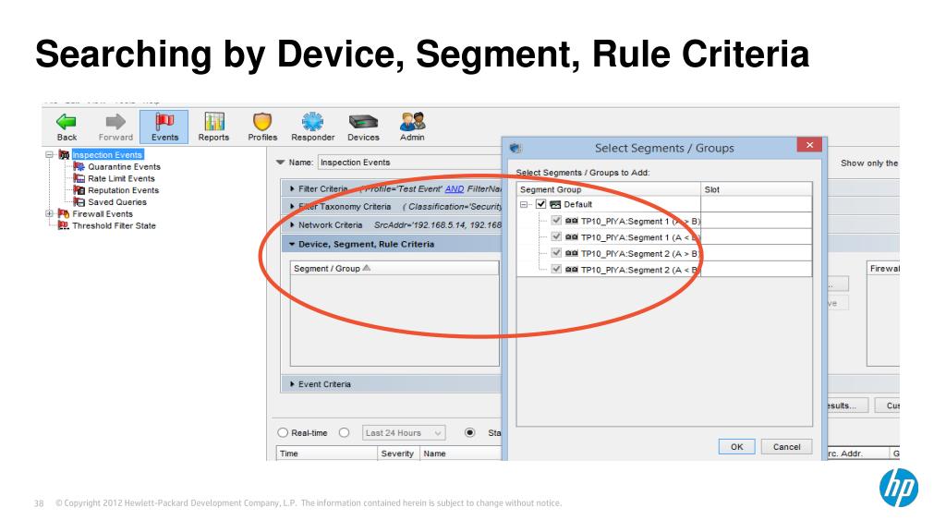
Task: Click the Threshold Filter State icon
Action: [64, 225]
